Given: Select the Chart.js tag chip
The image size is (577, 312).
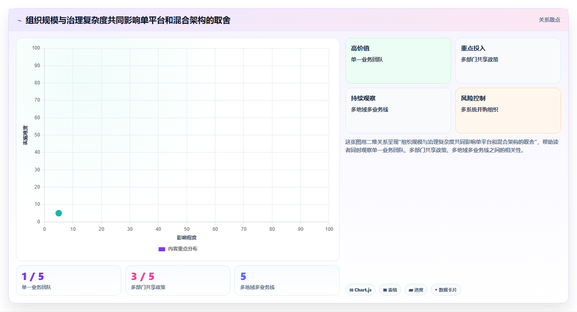Looking at the screenshot, I should point(361,290).
